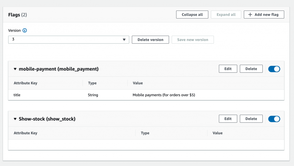This screenshot has height=166, width=294.
Task: Collapse the Show-stock flag section
Action: point(15,119)
